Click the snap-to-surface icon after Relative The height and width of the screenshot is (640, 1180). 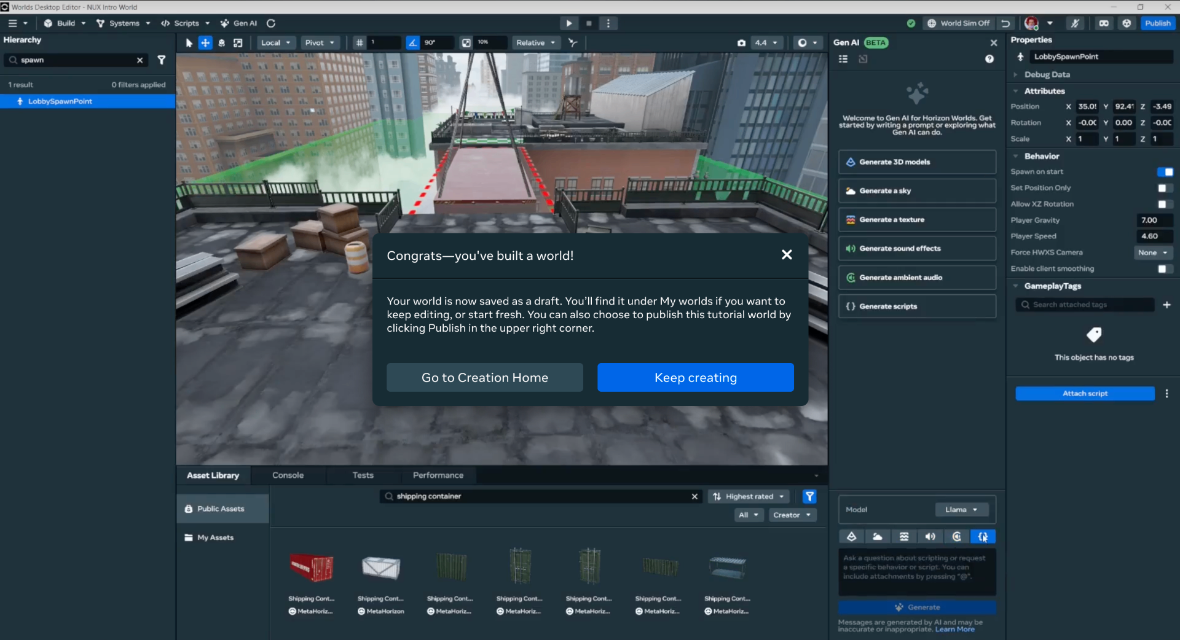click(573, 43)
